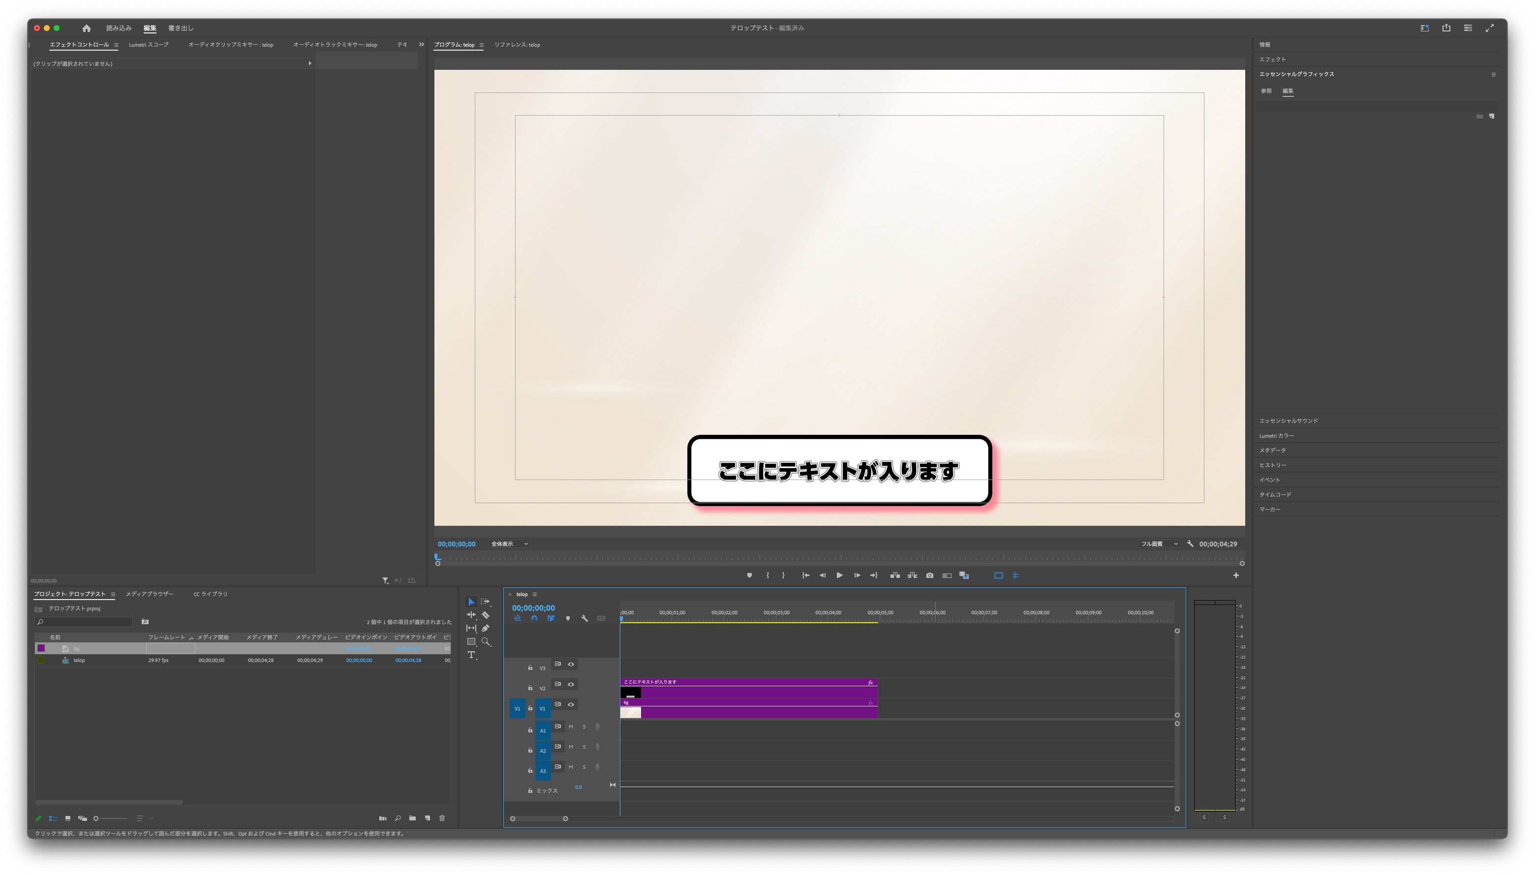Open Quick Export share icon
Viewport: 1535px width, 875px height.
click(1446, 28)
